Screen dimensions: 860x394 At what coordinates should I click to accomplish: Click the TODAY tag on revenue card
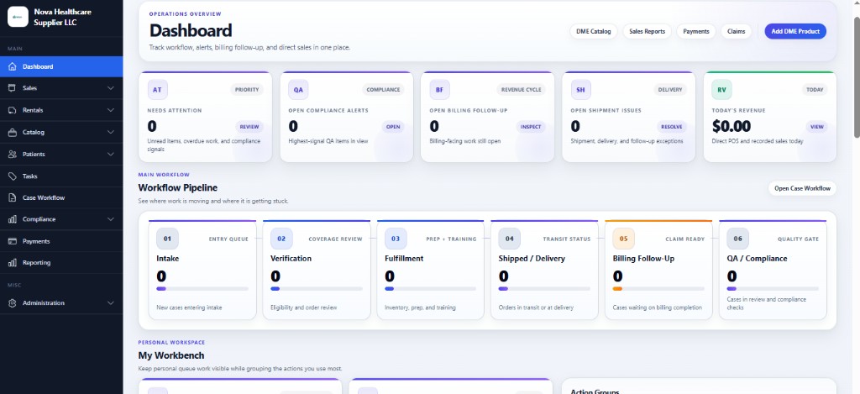pyautogui.click(x=815, y=89)
